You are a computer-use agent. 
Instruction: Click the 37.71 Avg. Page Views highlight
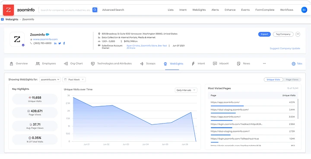coord(35,126)
